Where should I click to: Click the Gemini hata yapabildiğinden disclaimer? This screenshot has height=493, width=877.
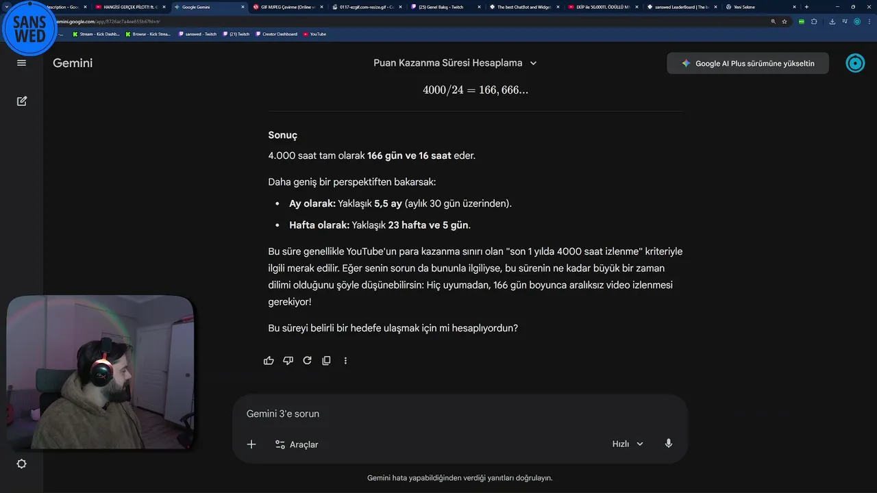tap(460, 478)
